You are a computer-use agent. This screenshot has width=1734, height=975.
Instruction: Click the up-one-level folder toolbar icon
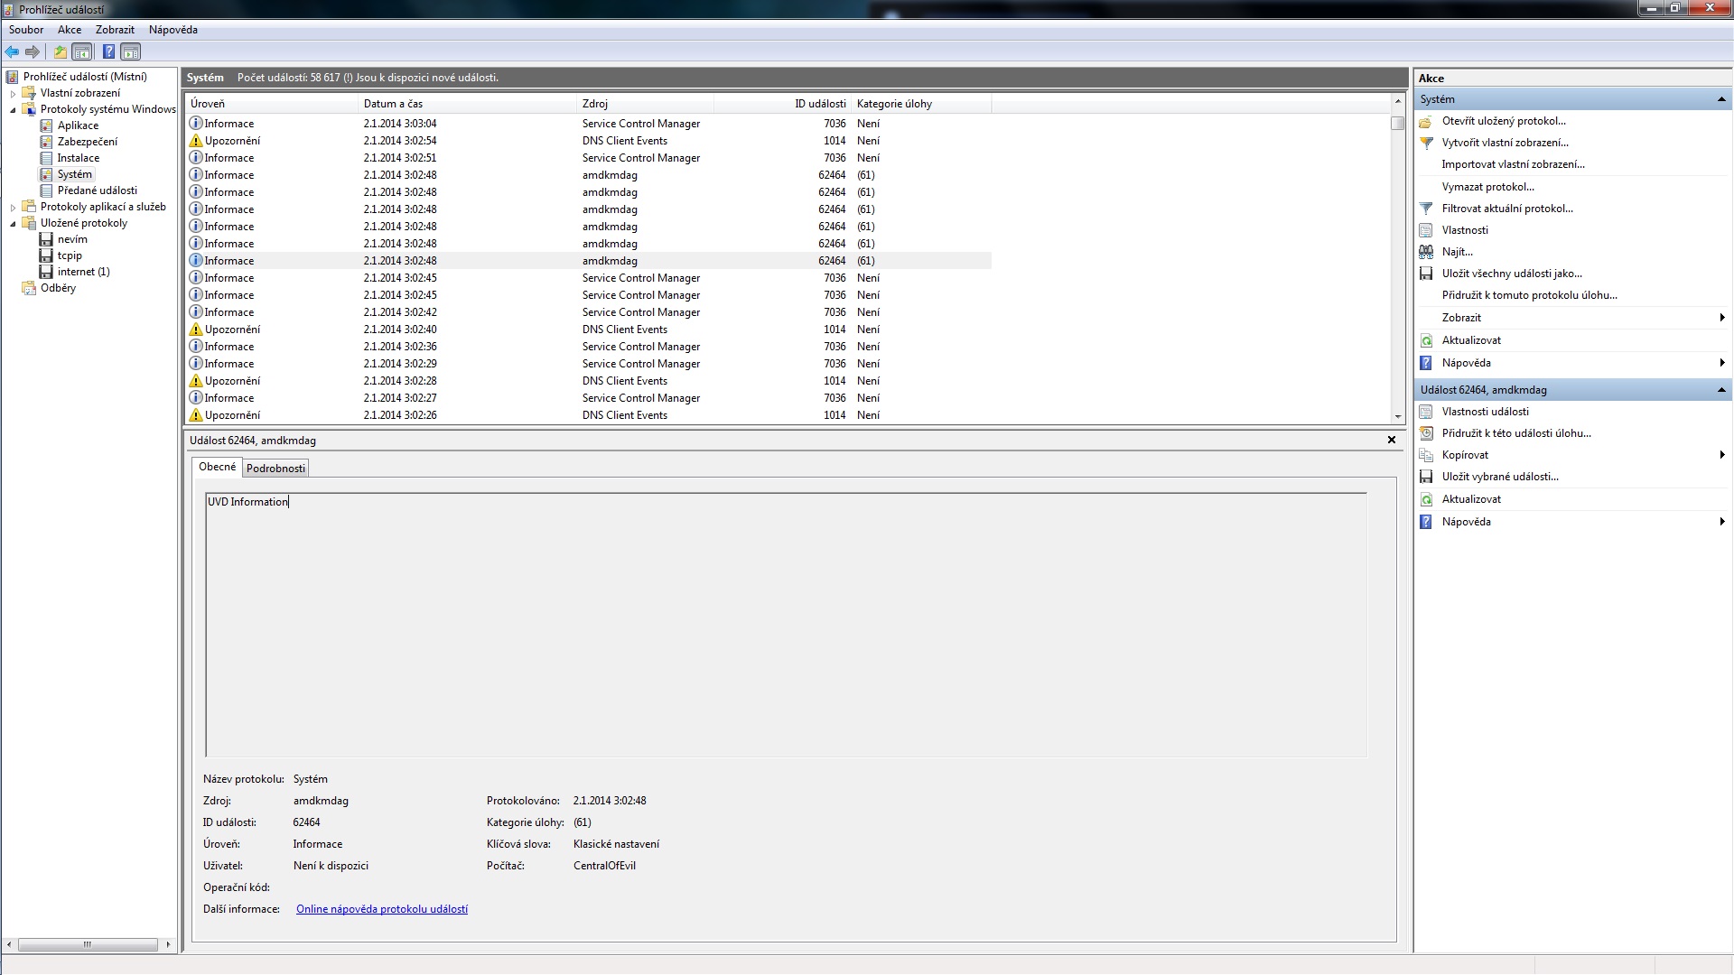click(61, 51)
